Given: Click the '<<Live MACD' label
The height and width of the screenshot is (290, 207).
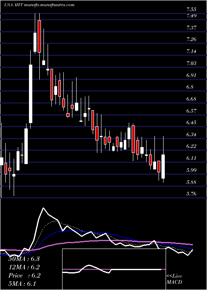Looking at the screenshot, I should coord(174,279).
